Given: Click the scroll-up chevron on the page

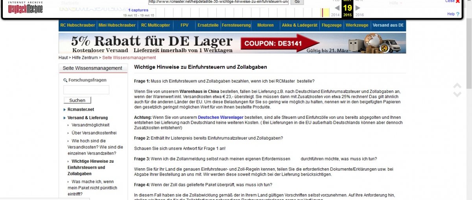Looking at the screenshot, I should tap(457, 85).
